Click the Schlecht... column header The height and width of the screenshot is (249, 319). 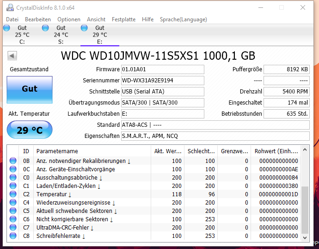(x=201, y=151)
